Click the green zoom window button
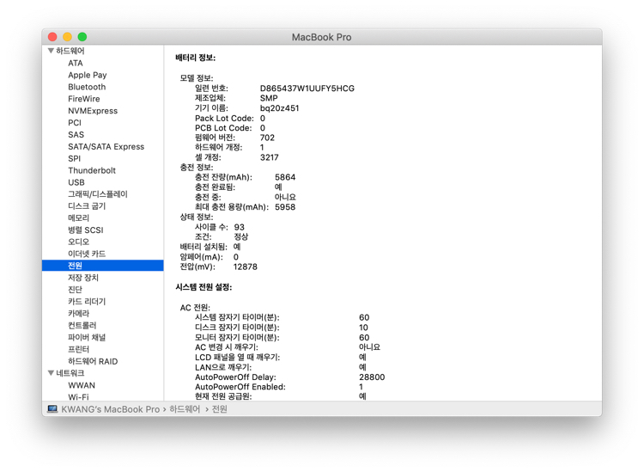The image size is (644, 472). tap(82, 37)
